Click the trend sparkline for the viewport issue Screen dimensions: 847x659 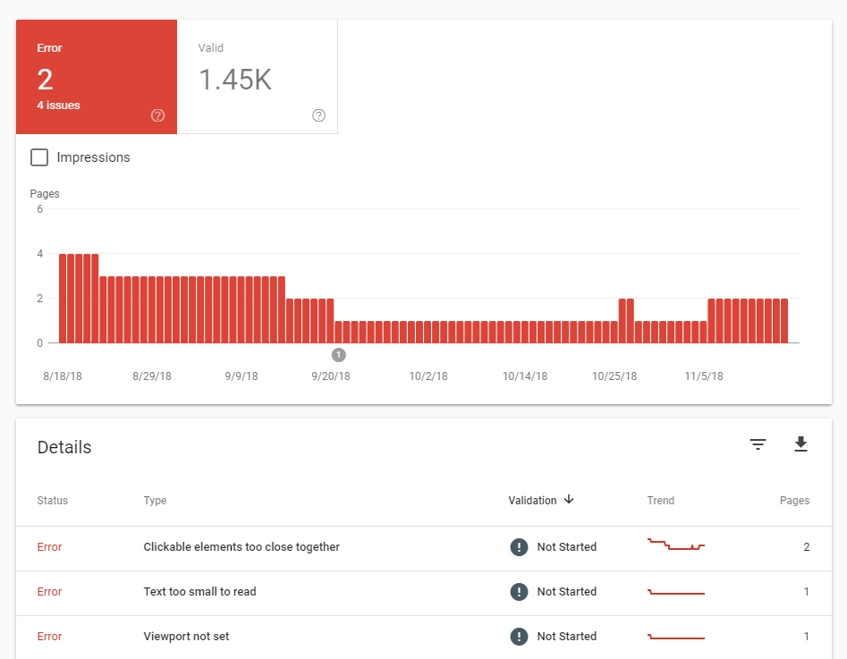(x=675, y=636)
